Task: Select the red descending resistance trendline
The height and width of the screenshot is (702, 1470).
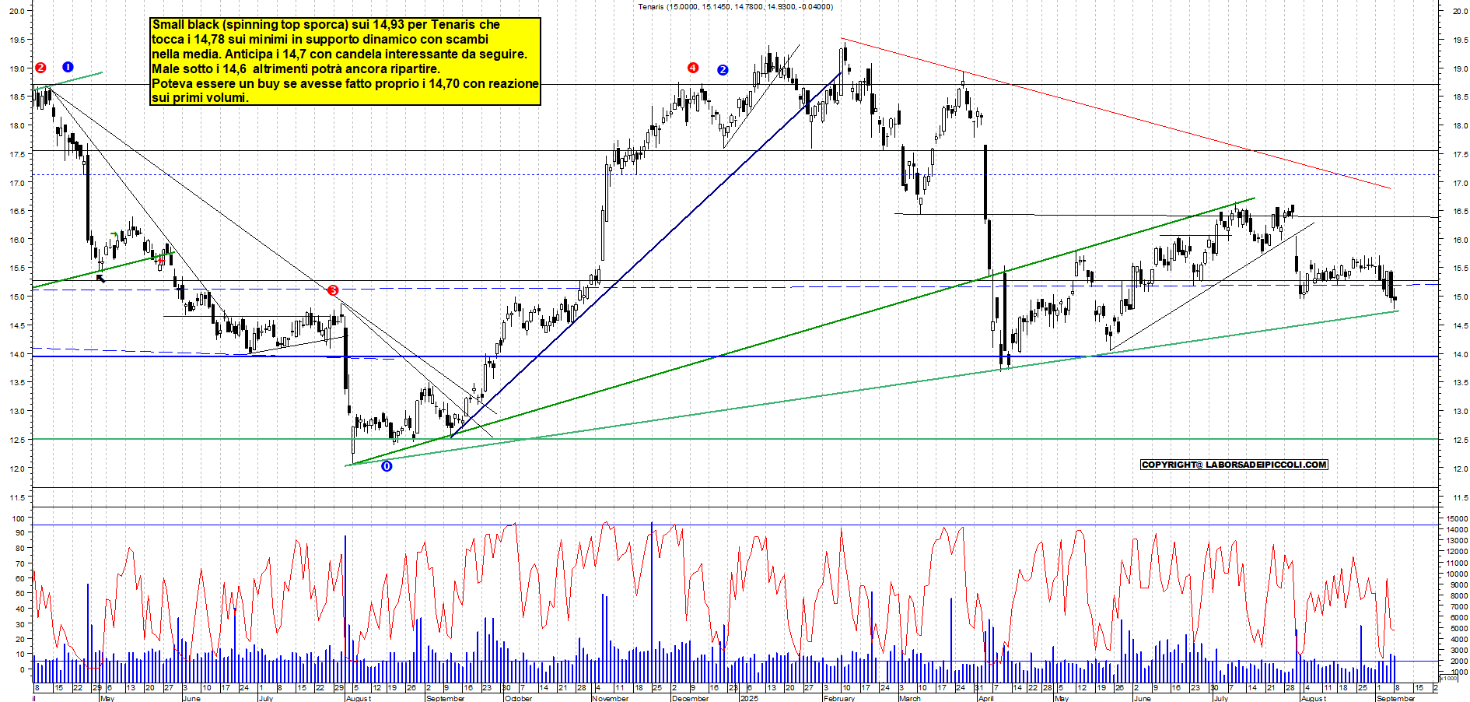Action: point(1116,114)
